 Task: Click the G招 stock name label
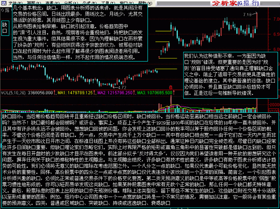click(6, 10)
